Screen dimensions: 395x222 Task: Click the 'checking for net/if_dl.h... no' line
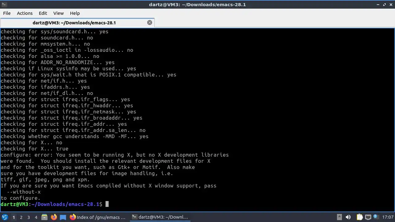point(47,93)
